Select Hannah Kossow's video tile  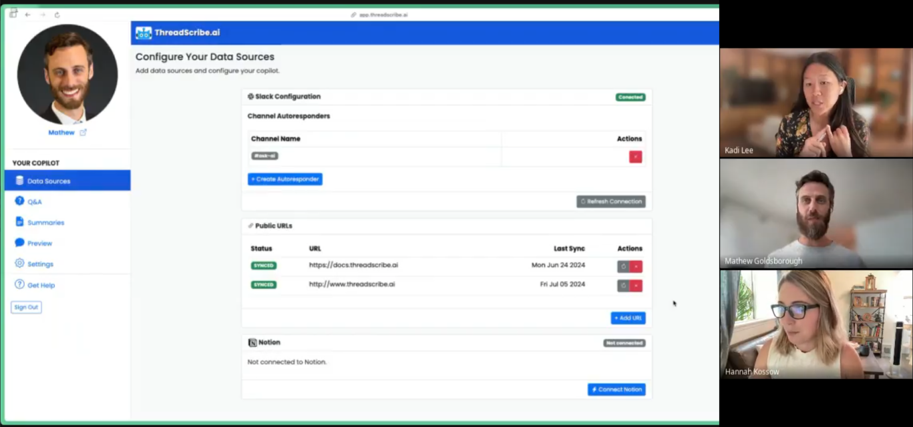point(816,324)
